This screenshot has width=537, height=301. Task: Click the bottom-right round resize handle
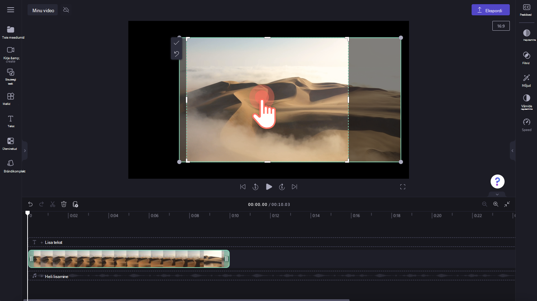[401, 162]
